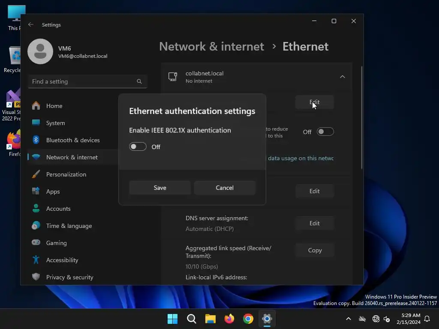The height and width of the screenshot is (329, 439).
Task: Select the This PC desktop icon
Action: pyautogui.click(x=14, y=18)
